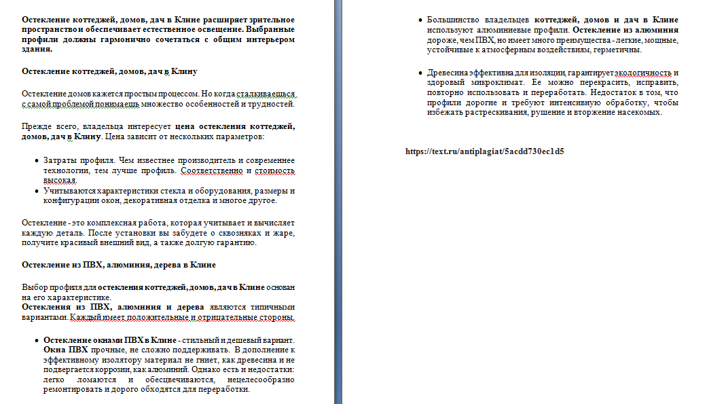
Task: Click bold text 'Остекление окнами ПВХ в Клине'
Action: tap(109, 340)
